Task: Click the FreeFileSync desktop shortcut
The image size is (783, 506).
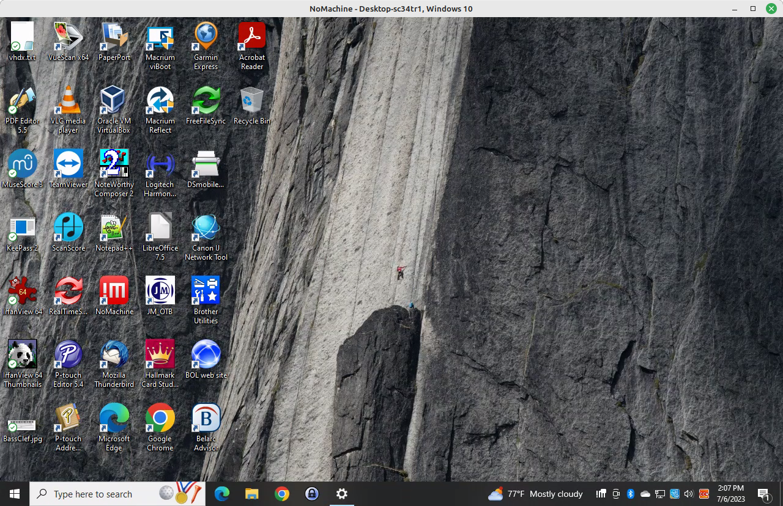Action: point(206,105)
